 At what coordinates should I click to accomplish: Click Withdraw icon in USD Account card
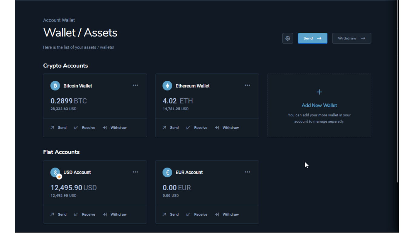[x=105, y=214]
